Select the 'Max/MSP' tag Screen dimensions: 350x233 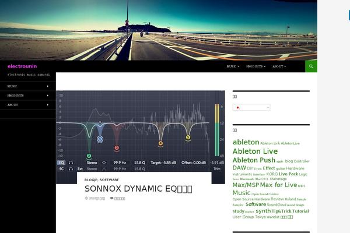pos(246,185)
